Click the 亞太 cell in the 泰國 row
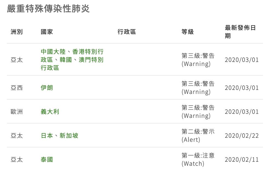This screenshot has height=170, width=274. coord(17,159)
